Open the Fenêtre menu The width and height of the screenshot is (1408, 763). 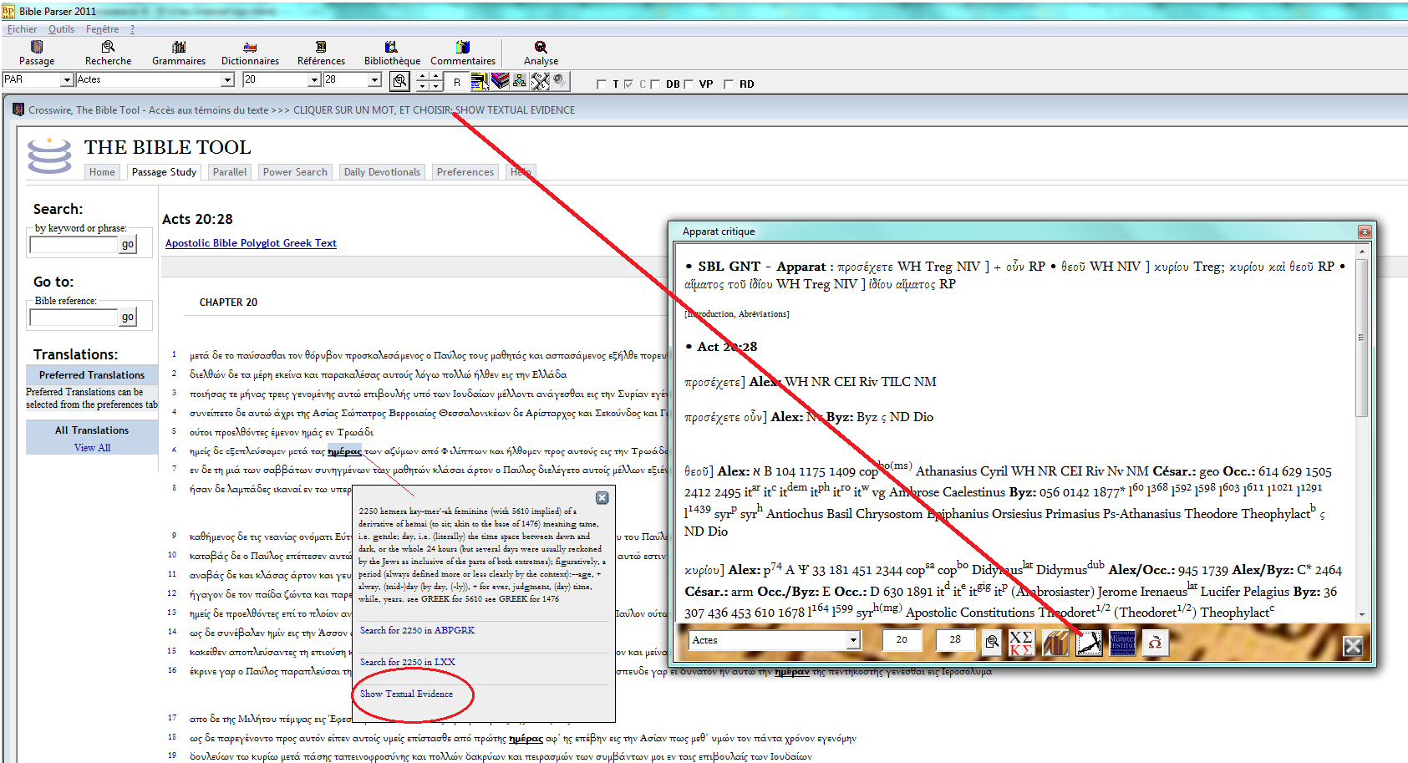(102, 29)
